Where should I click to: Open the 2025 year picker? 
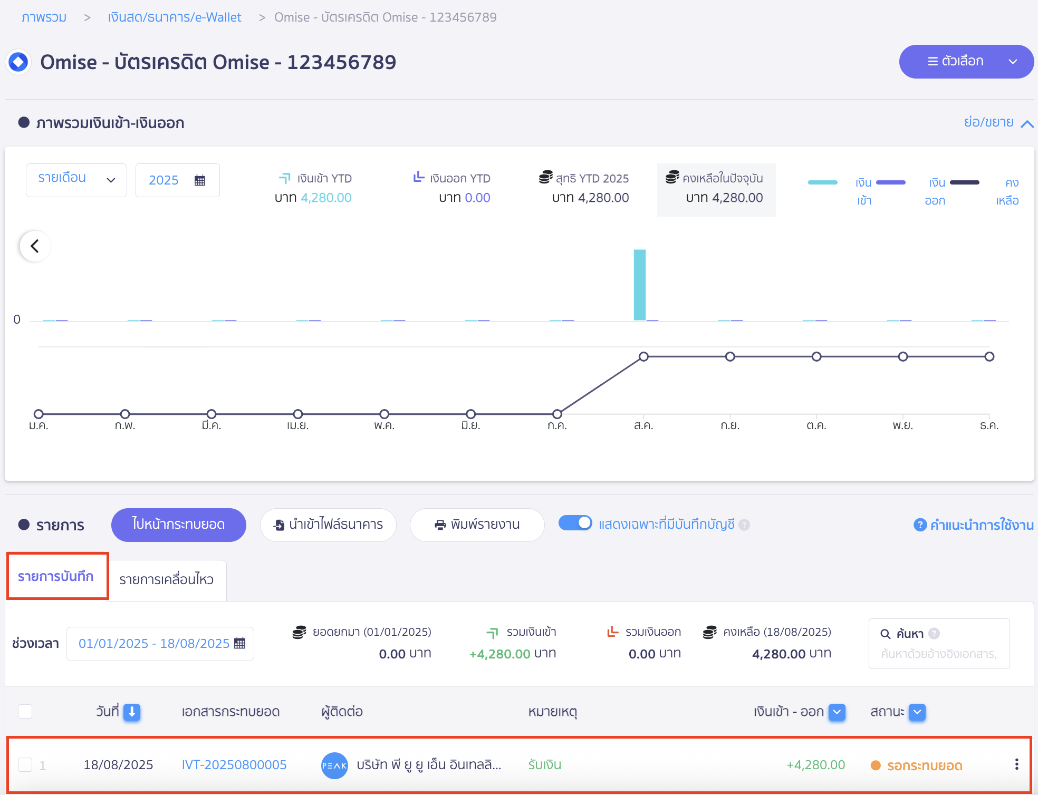178,180
